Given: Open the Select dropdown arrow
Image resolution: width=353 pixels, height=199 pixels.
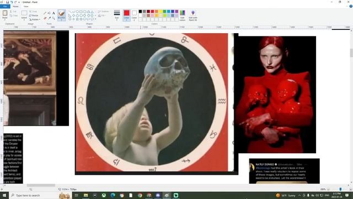Looking at the screenshot, I should (24, 20).
